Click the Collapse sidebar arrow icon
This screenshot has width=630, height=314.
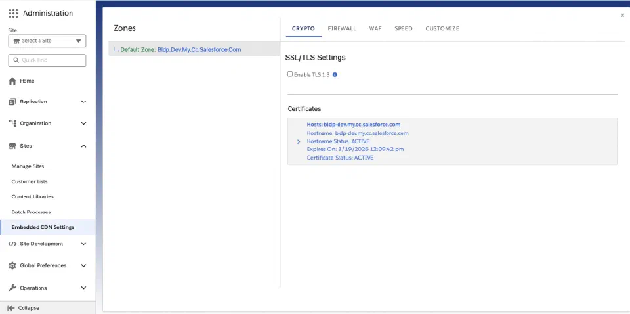11,308
